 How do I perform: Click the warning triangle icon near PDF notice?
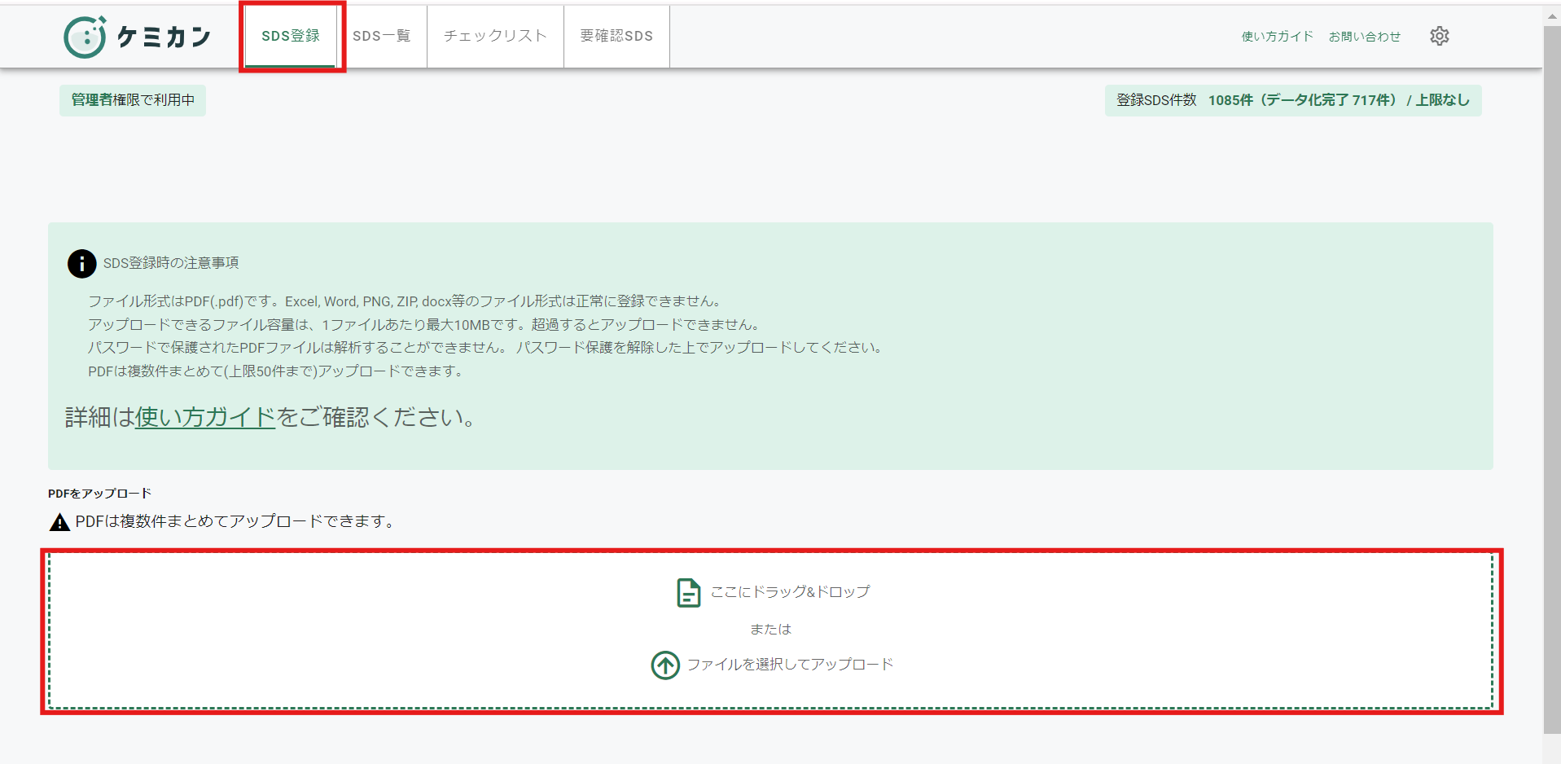pos(59,522)
